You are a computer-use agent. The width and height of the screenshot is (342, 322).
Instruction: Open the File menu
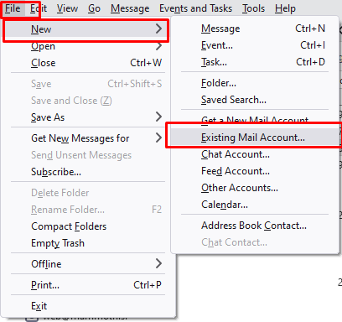click(x=13, y=8)
